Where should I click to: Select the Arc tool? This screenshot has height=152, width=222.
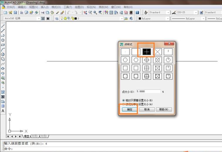3,49
